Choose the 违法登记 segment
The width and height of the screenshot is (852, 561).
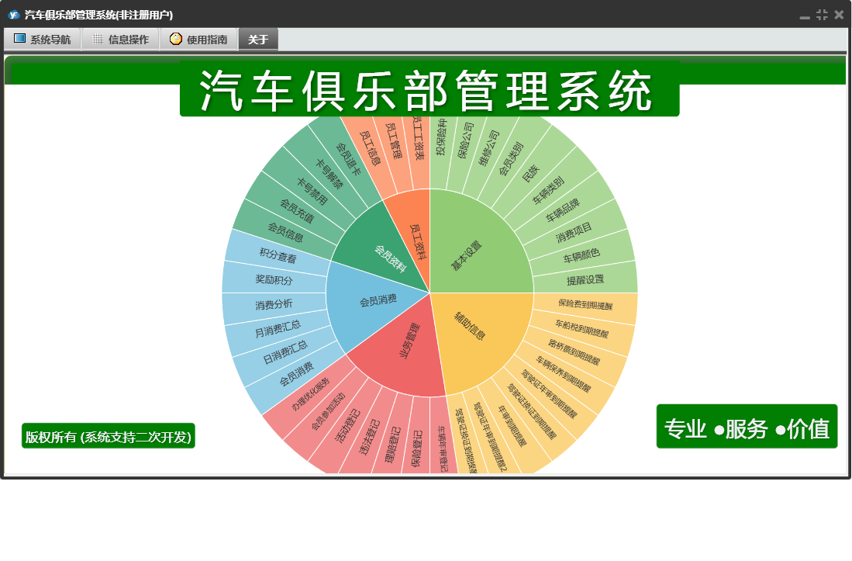(370, 437)
